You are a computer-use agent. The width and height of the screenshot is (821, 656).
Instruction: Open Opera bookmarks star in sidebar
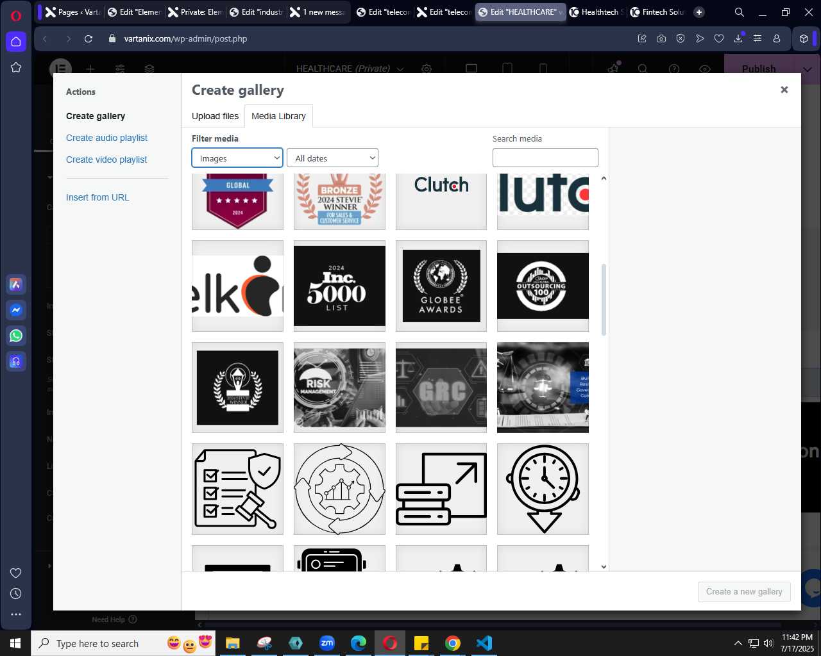pos(16,67)
